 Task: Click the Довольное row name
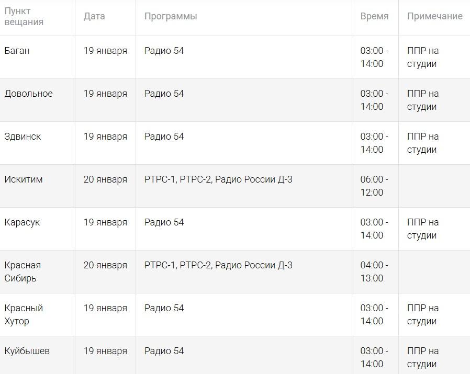pos(29,94)
